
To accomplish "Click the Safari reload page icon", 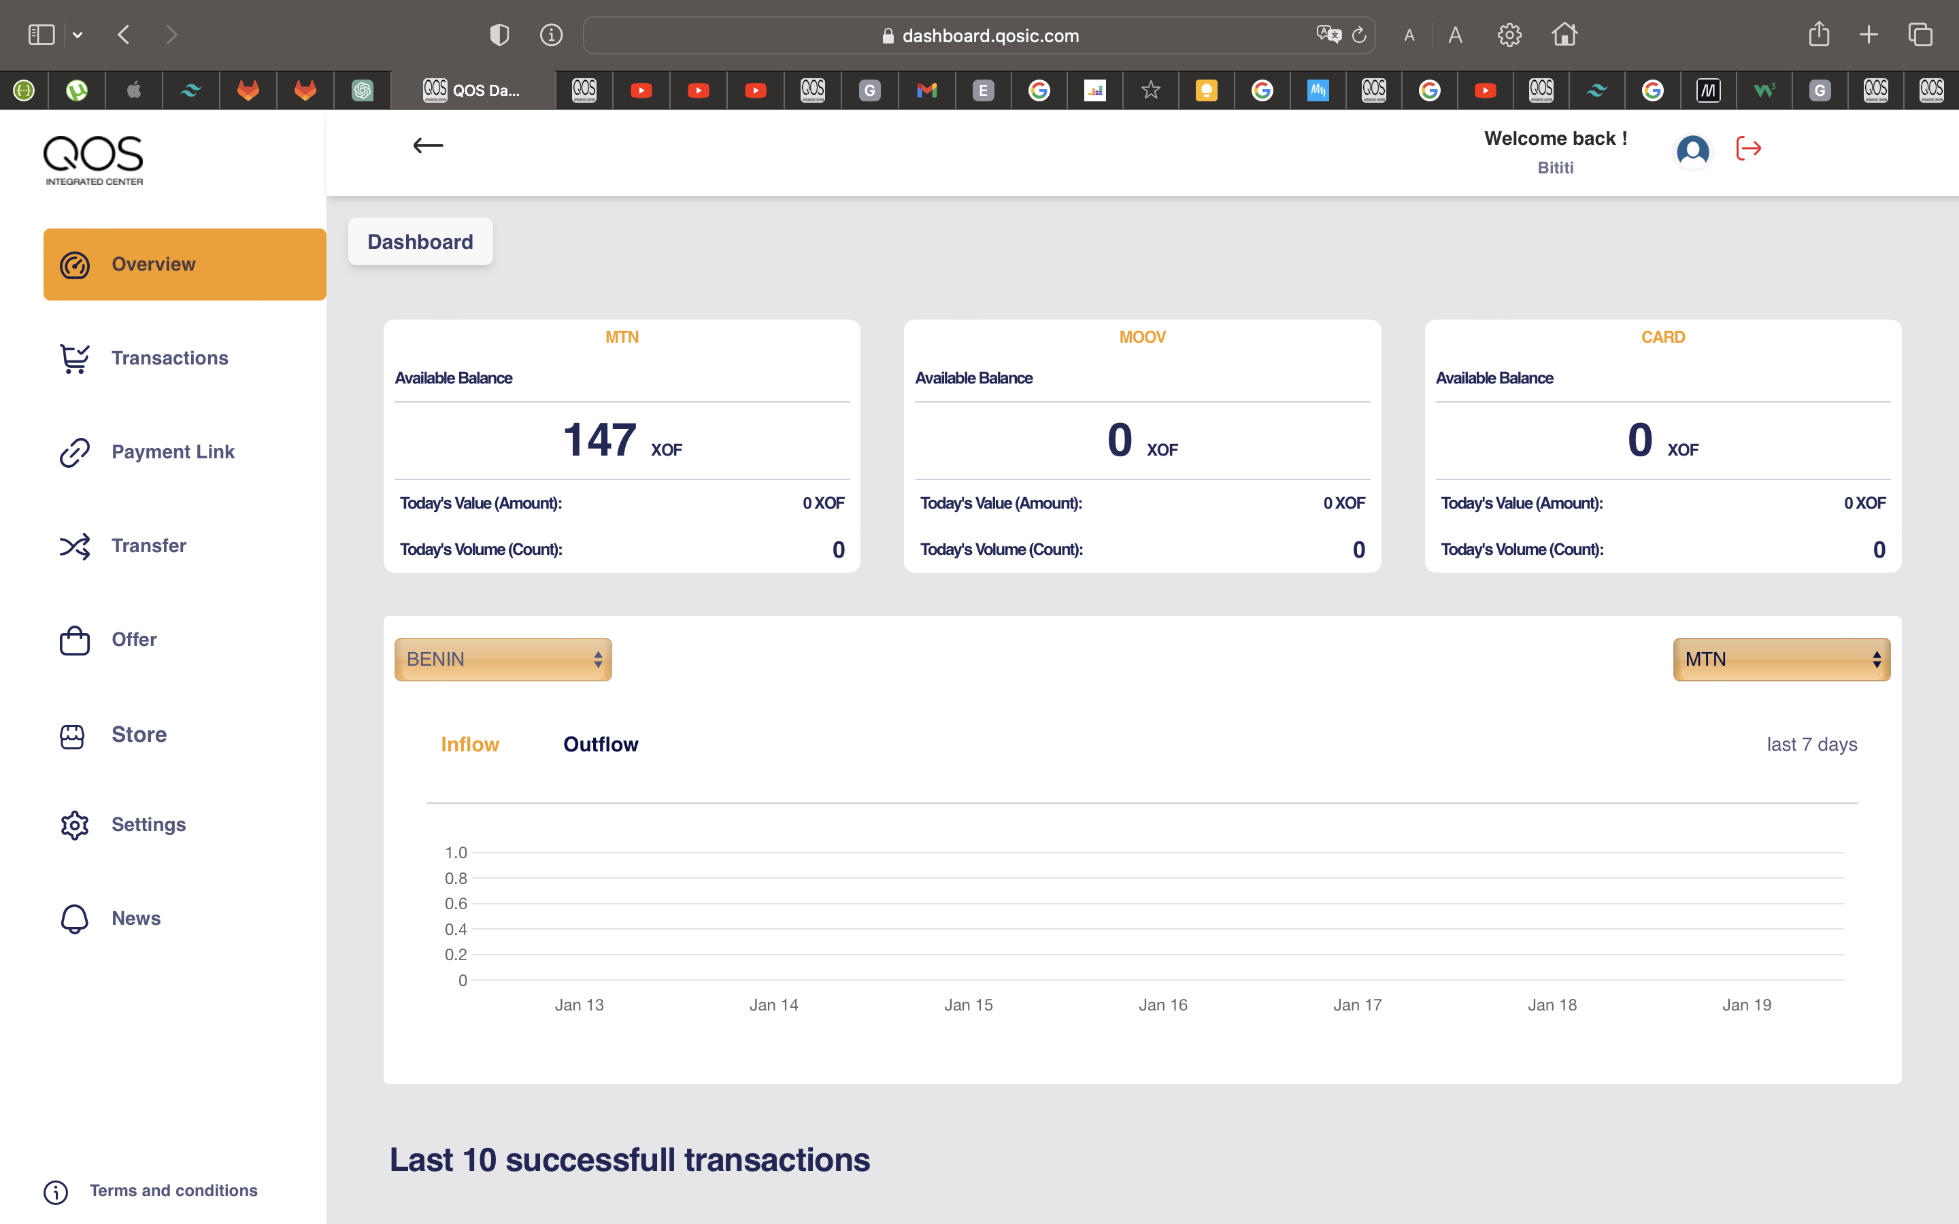I will (x=1359, y=35).
